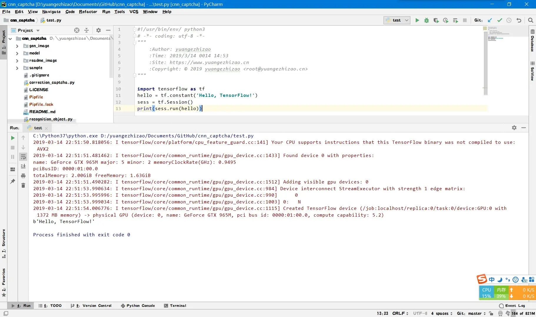The image size is (536, 317).
Task: Toggle the SciView side tool window
Action: click(532, 71)
